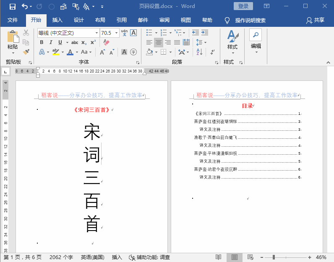Adjust the zoom slider handle
The width and height of the screenshot is (334, 262).
[274, 257]
